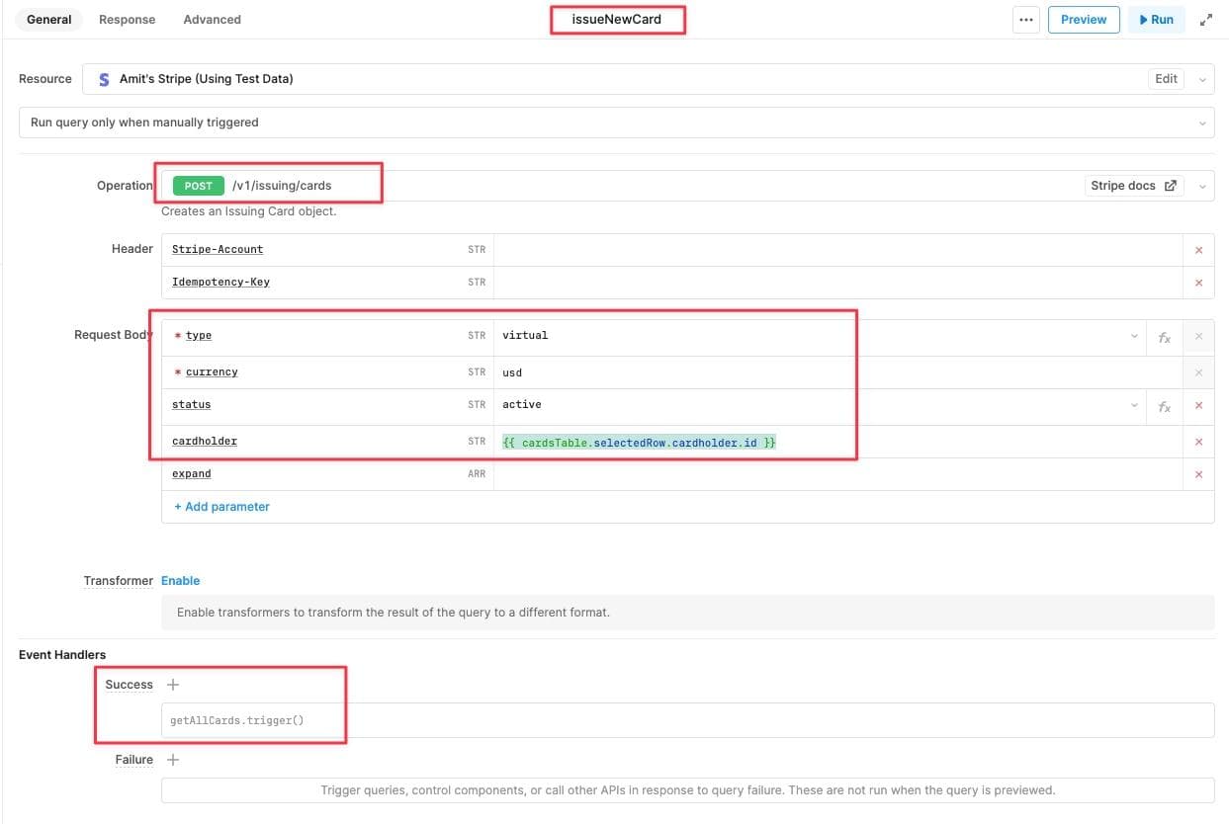Delete the Stripe-Account header row
Viewport: 1229px width, 824px height.
point(1197,250)
